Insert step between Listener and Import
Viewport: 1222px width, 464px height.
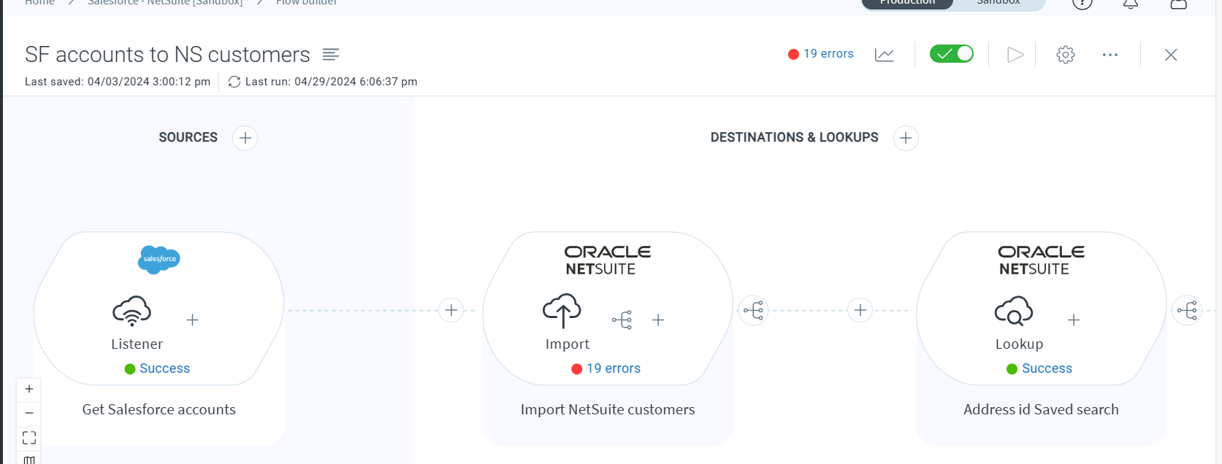tap(451, 310)
